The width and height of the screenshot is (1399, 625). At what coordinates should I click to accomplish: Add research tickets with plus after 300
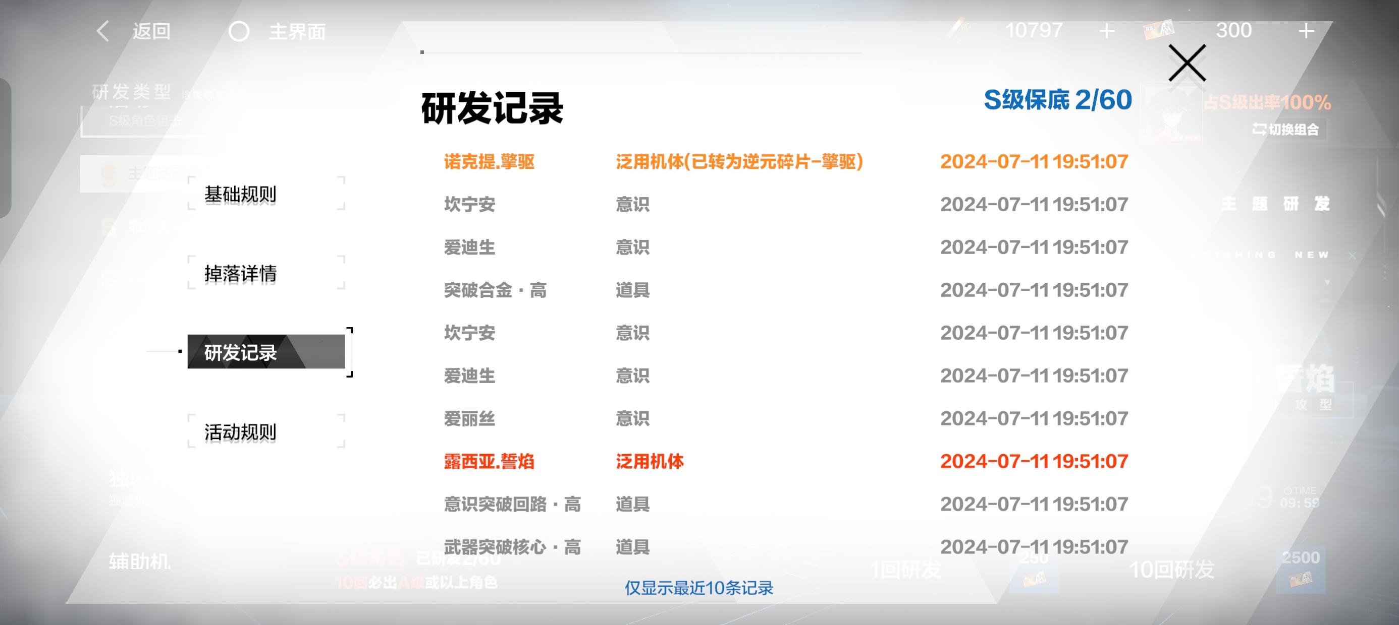click(x=1306, y=31)
